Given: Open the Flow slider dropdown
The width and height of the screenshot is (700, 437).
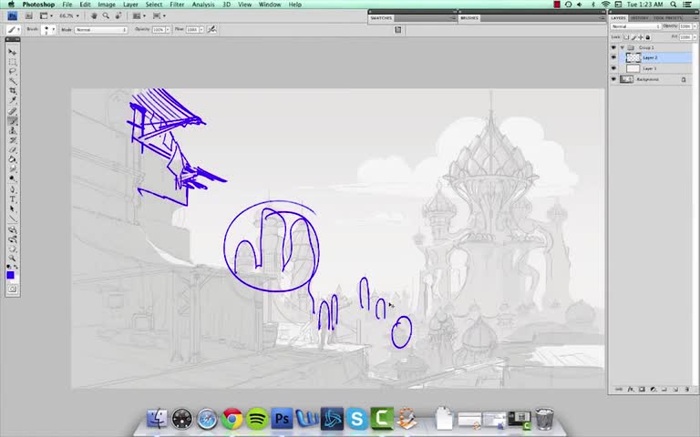Looking at the screenshot, I should (x=201, y=29).
